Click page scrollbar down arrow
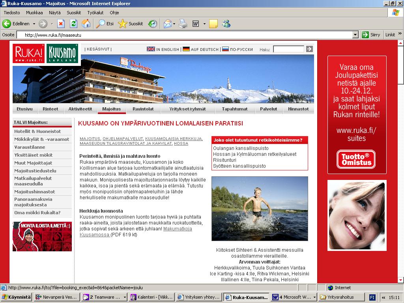Viewport: 404px width, 303px height. point(401,280)
